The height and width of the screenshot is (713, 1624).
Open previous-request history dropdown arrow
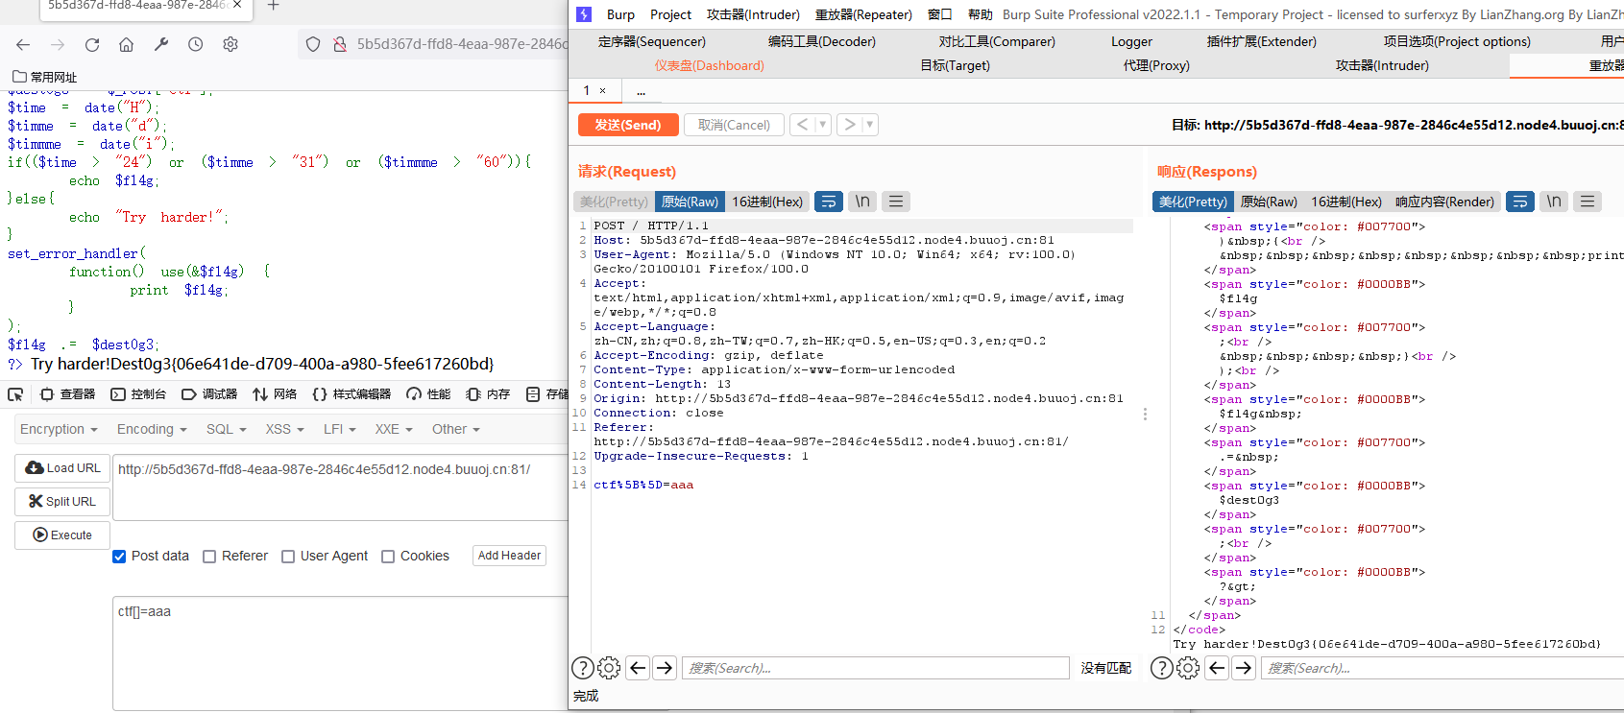tap(823, 125)
